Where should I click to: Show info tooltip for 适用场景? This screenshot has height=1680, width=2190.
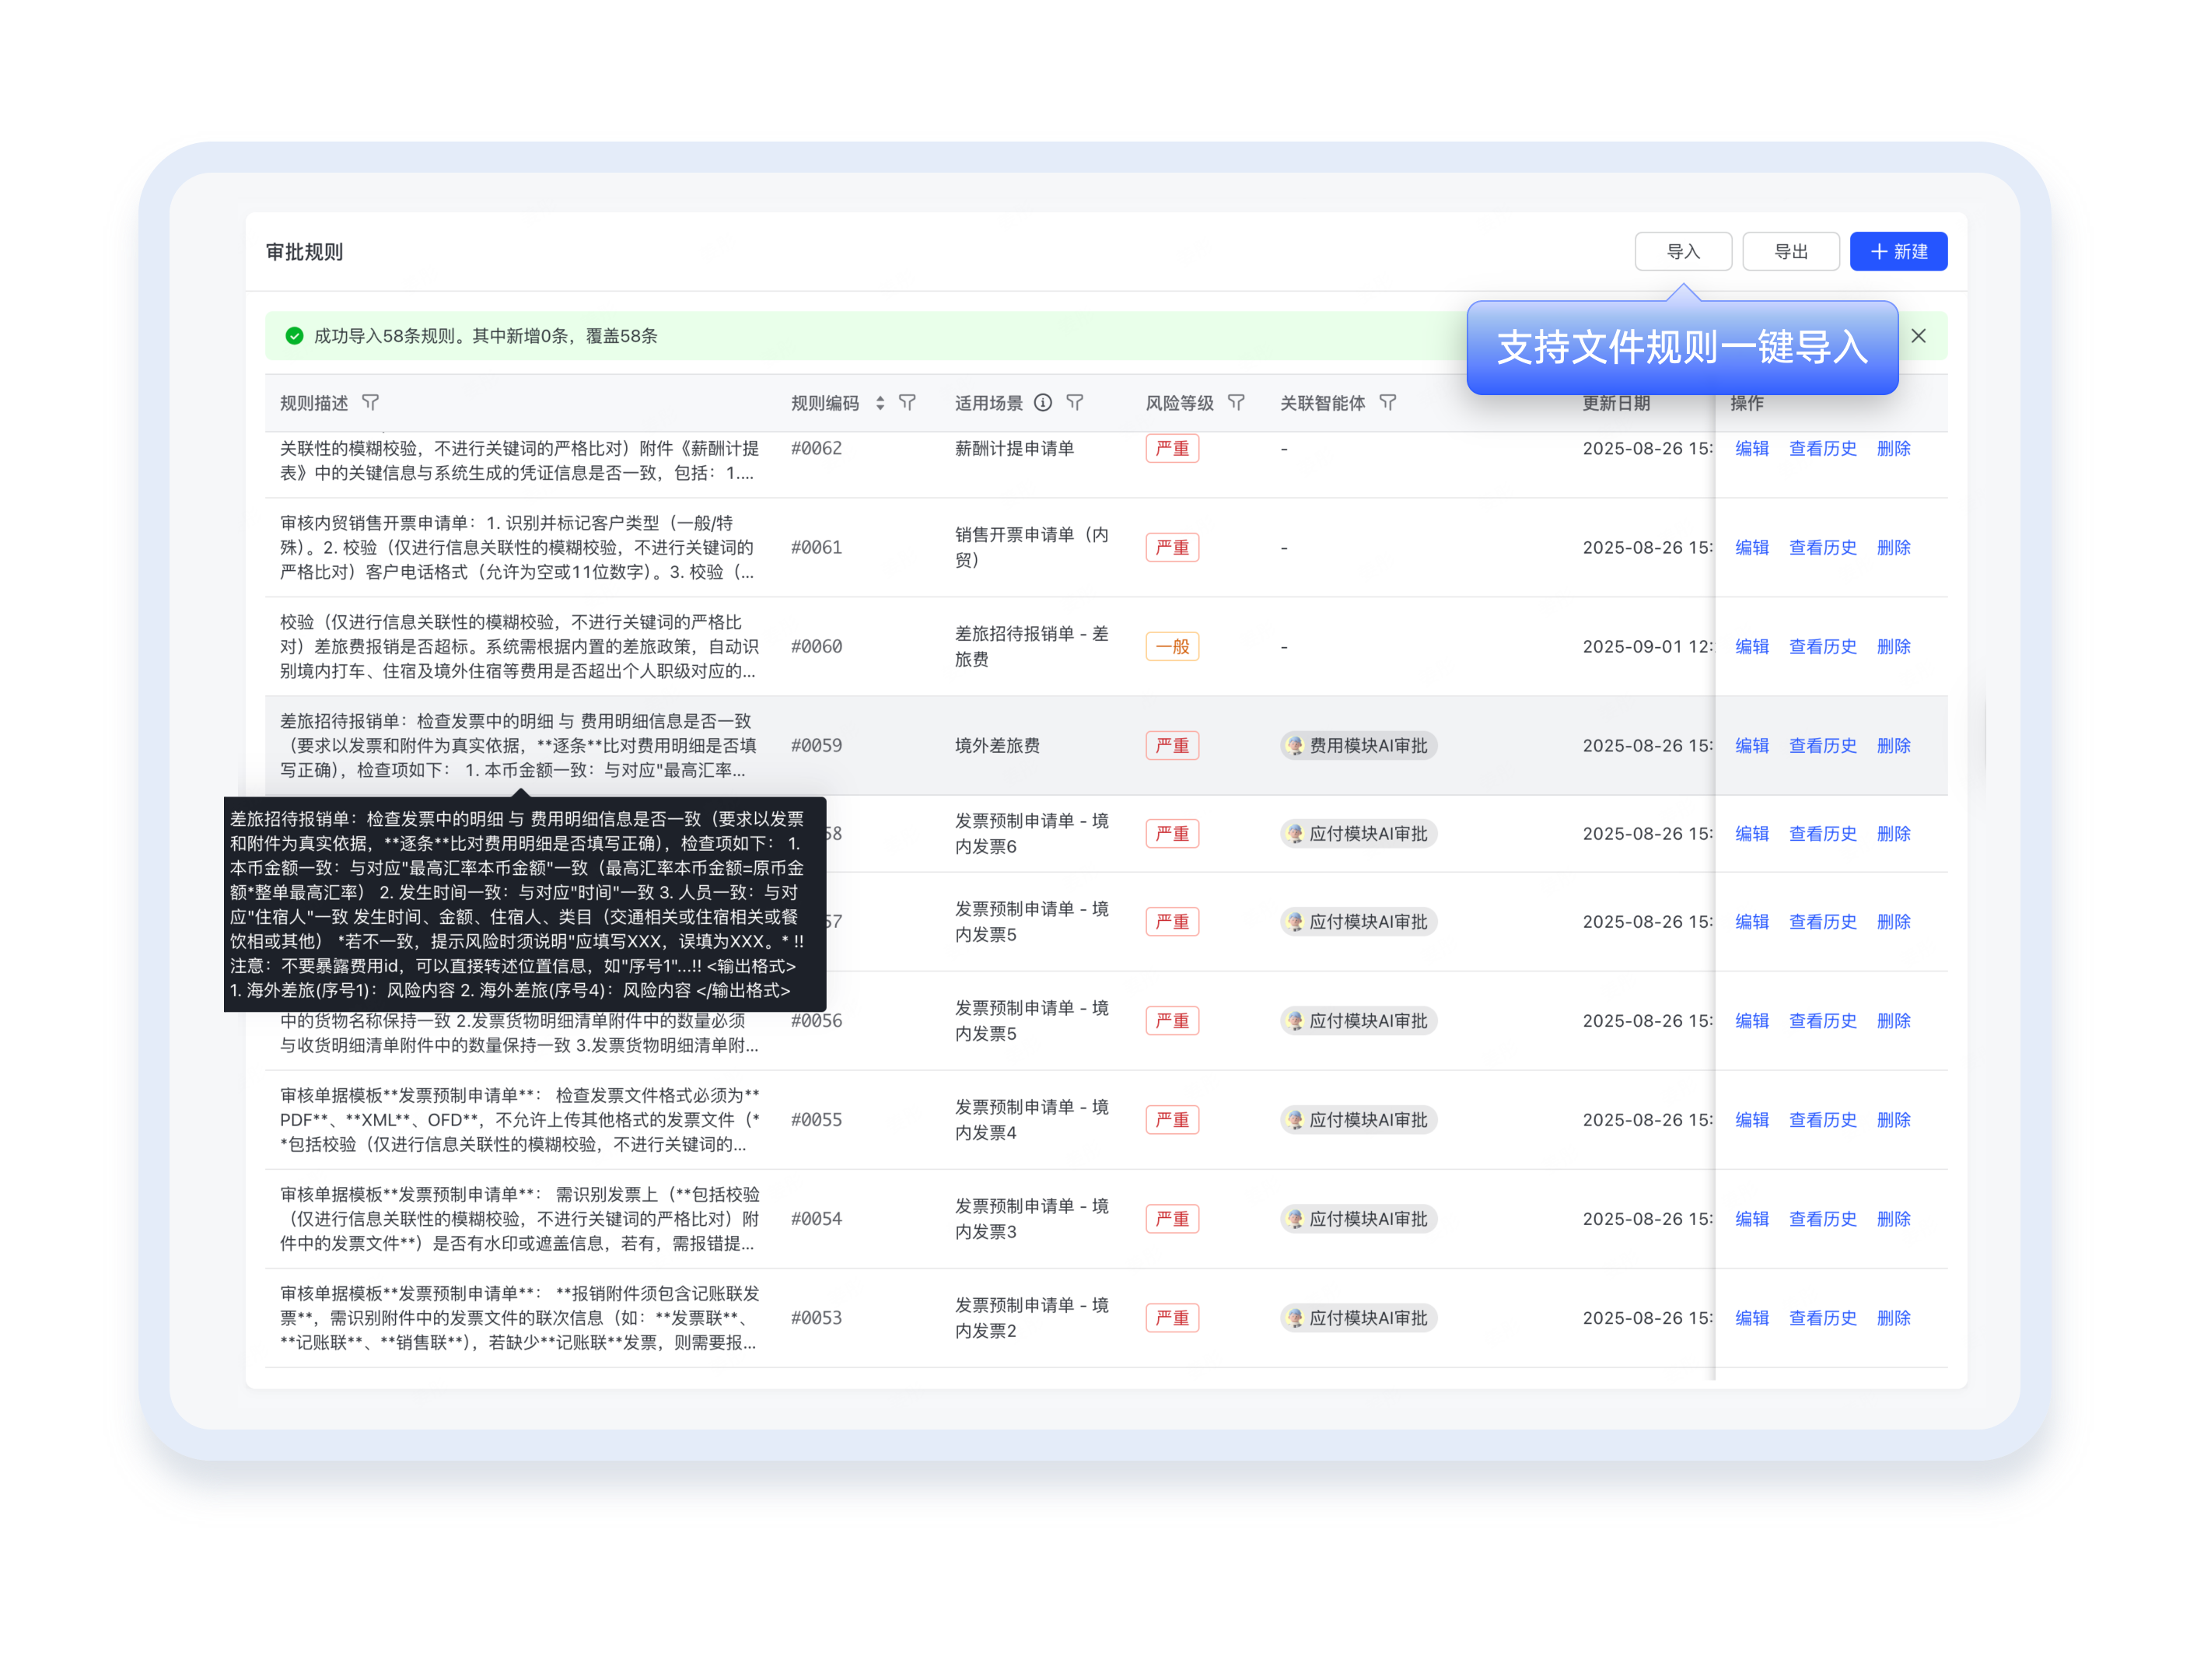point(1043,403)
